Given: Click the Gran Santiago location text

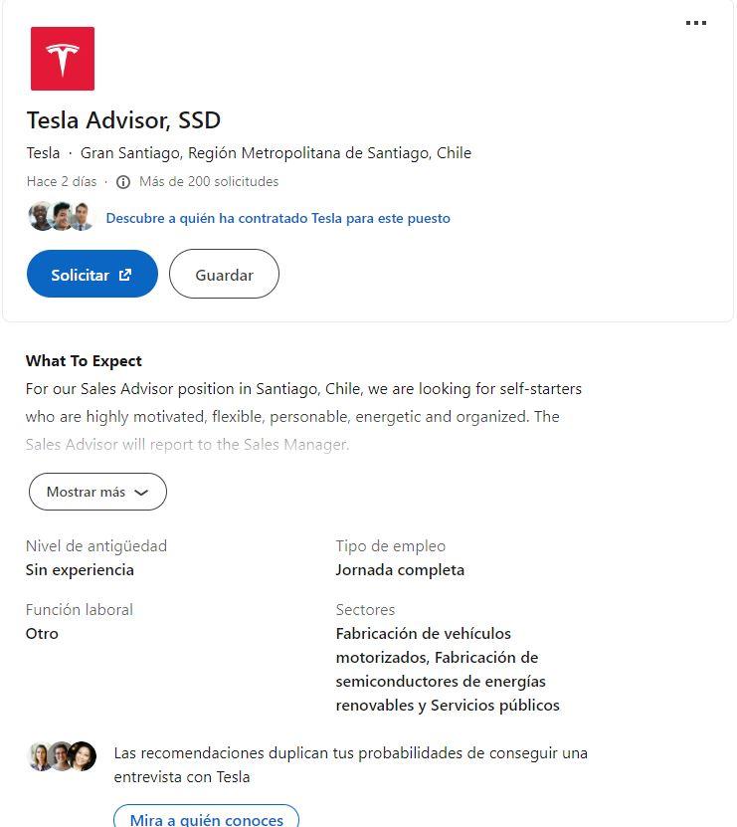Looking at the screenshot, I should click(x=276, y=153).
